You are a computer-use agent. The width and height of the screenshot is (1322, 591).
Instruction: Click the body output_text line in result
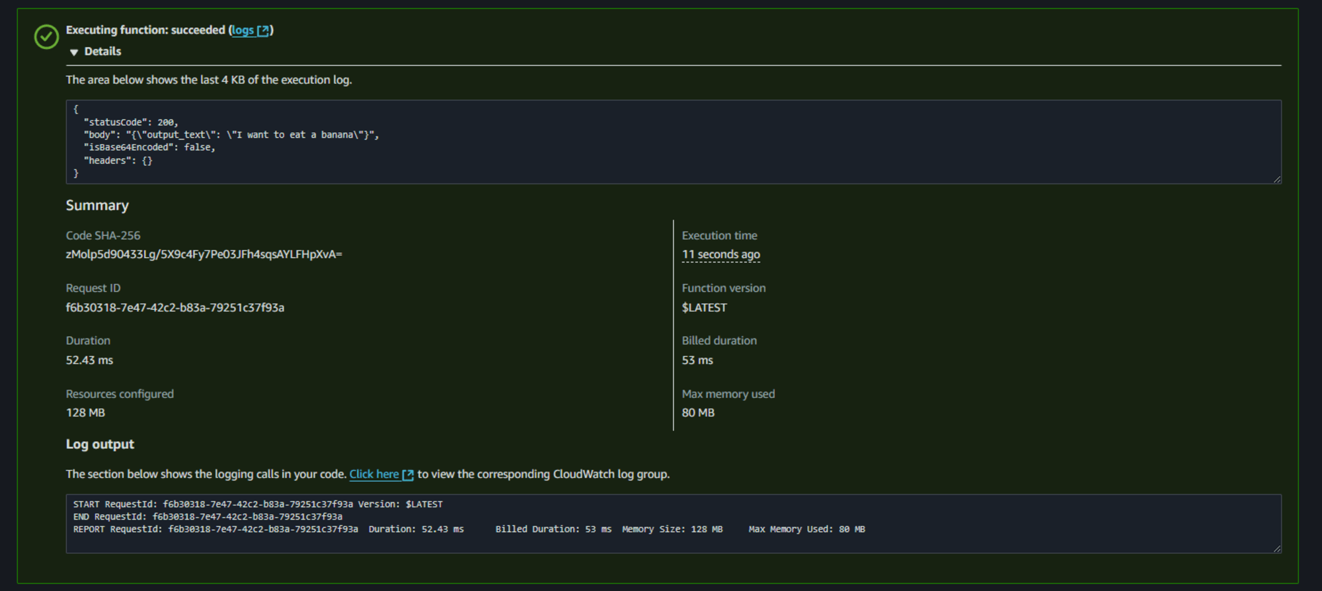pyautogui.click(x=231, y=135)
